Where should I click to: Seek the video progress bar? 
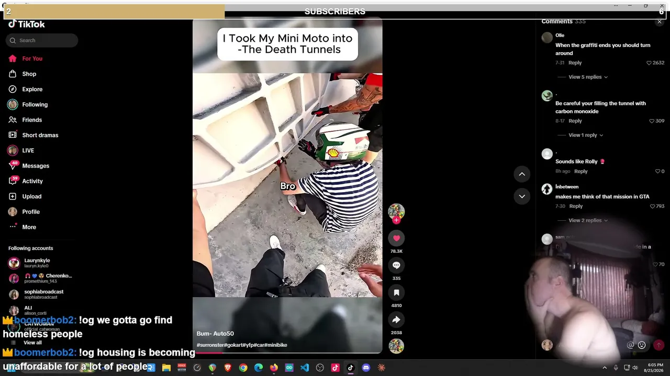pos(287,352)
